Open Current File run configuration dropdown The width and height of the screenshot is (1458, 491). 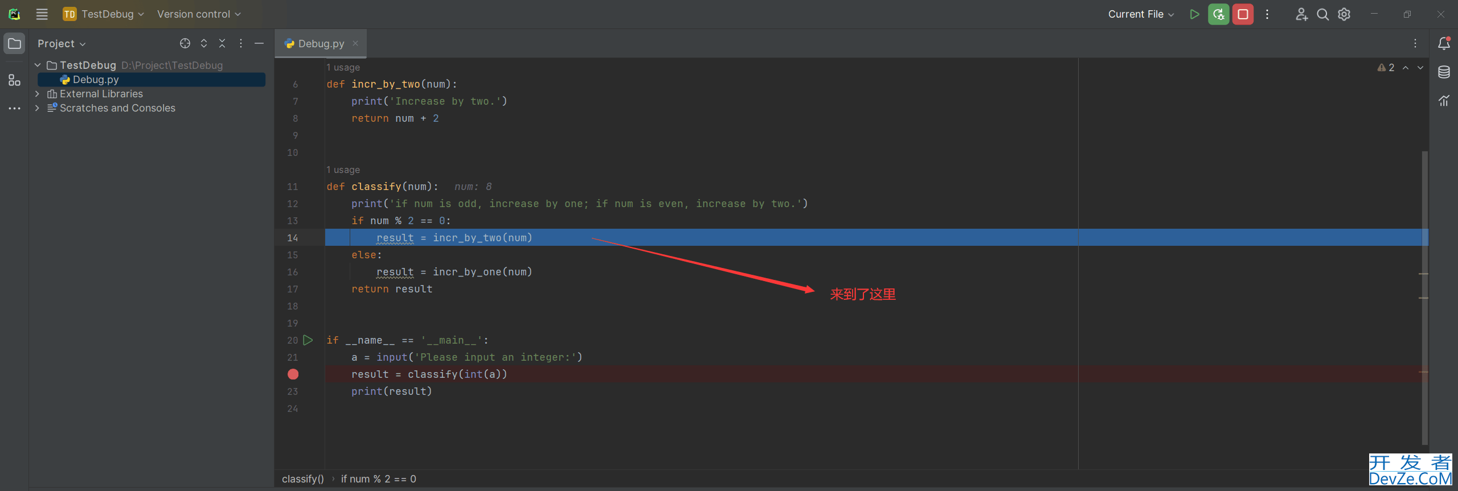click(x=1141, y=14)
